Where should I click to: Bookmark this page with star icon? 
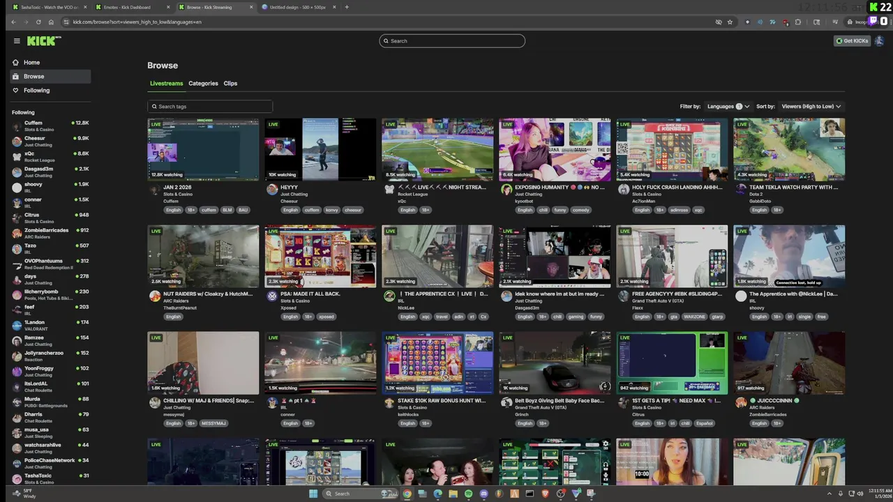(x=730, y=22)
